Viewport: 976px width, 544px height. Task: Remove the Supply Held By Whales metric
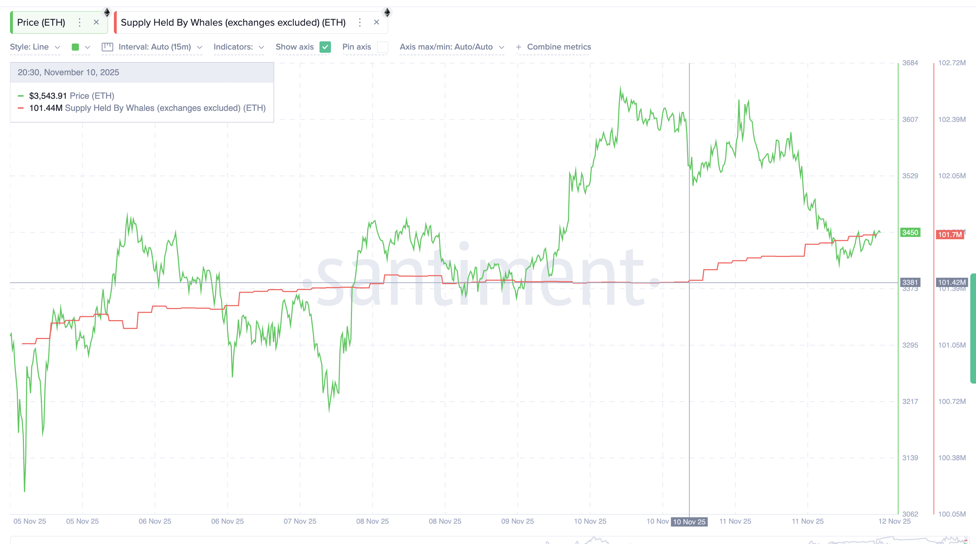[377, 22]
